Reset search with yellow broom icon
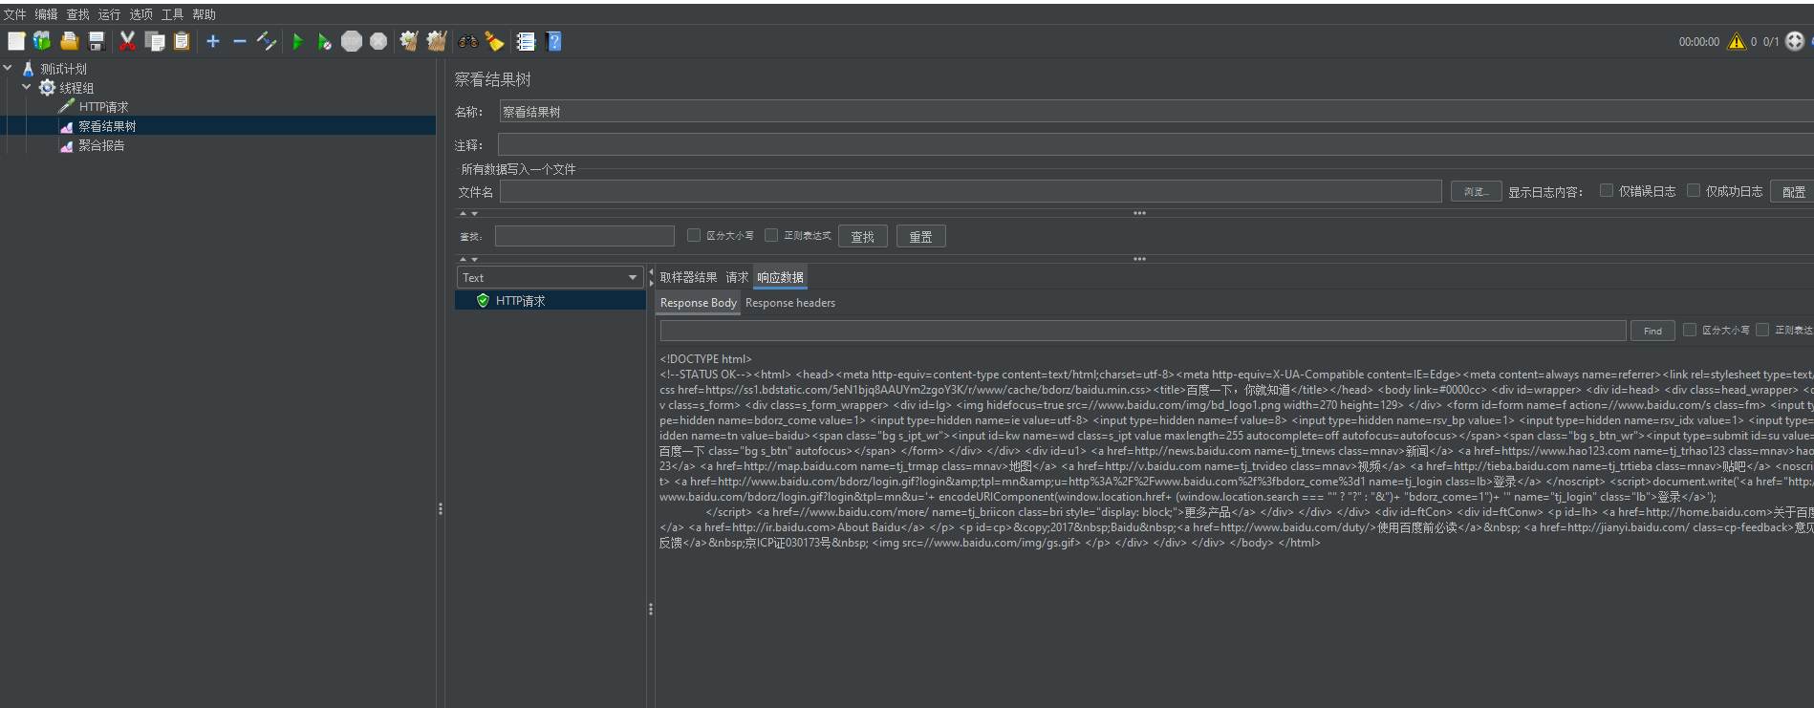The height and width of the screenshot is (708, 1814). click(495, 41)
